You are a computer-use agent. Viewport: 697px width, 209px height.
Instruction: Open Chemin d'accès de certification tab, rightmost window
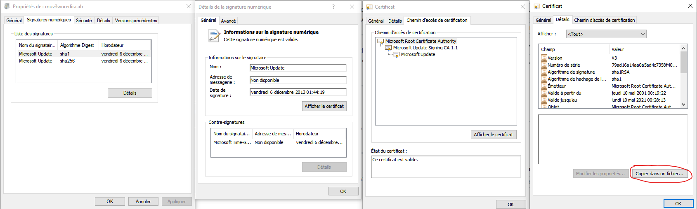click(x=604, y=20)
